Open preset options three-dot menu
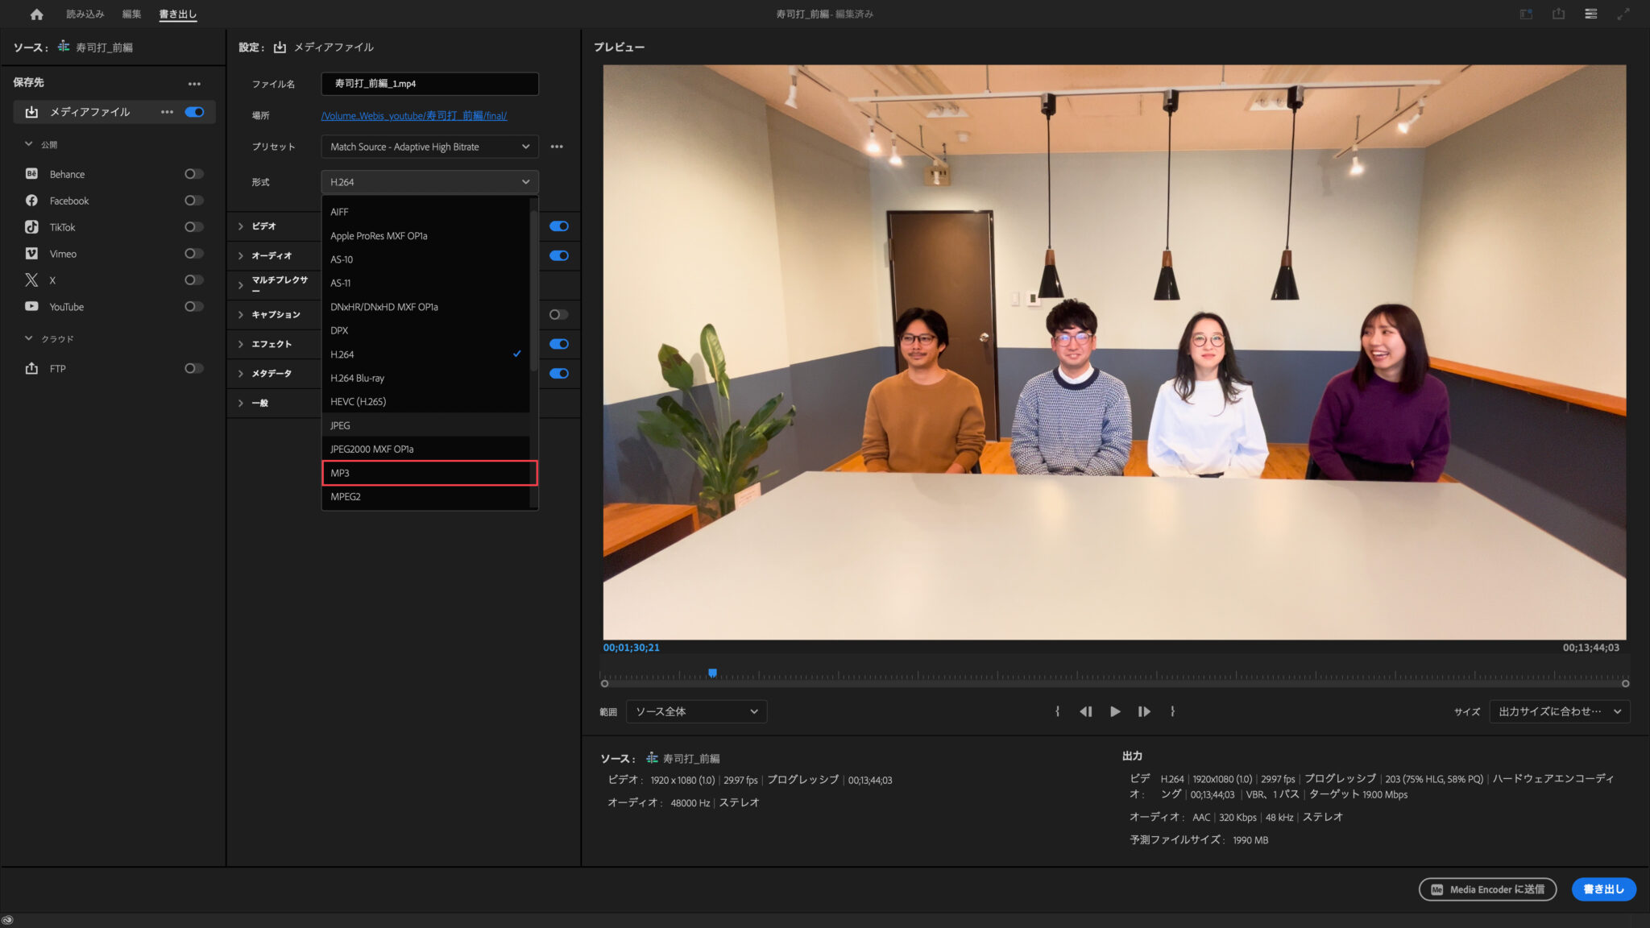 (557, 147)
